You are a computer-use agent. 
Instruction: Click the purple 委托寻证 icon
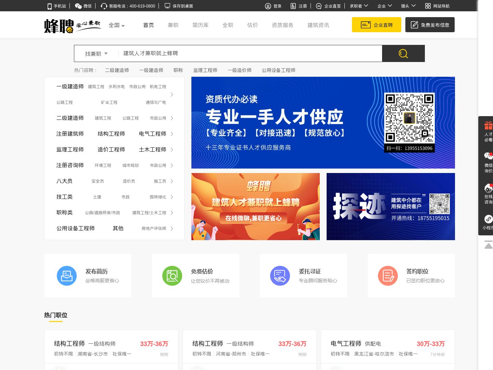click(280, 276)
